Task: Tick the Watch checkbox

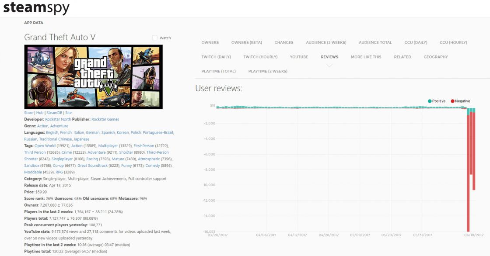Action: [155, 38]
